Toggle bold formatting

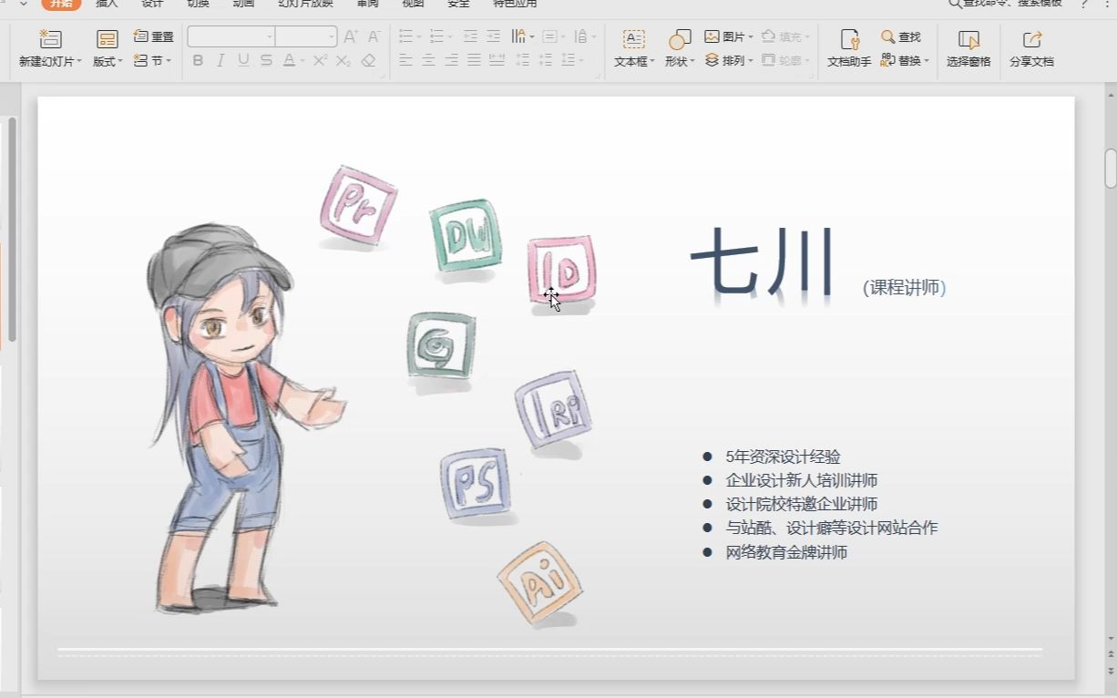coord(198,60)
